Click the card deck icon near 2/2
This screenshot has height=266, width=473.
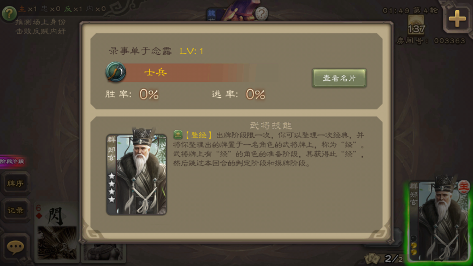coord(373,258)
